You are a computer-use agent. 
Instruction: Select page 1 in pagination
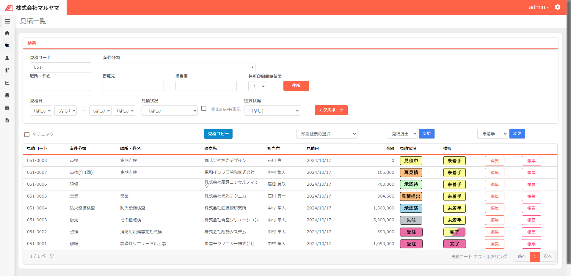click(535, 256)
